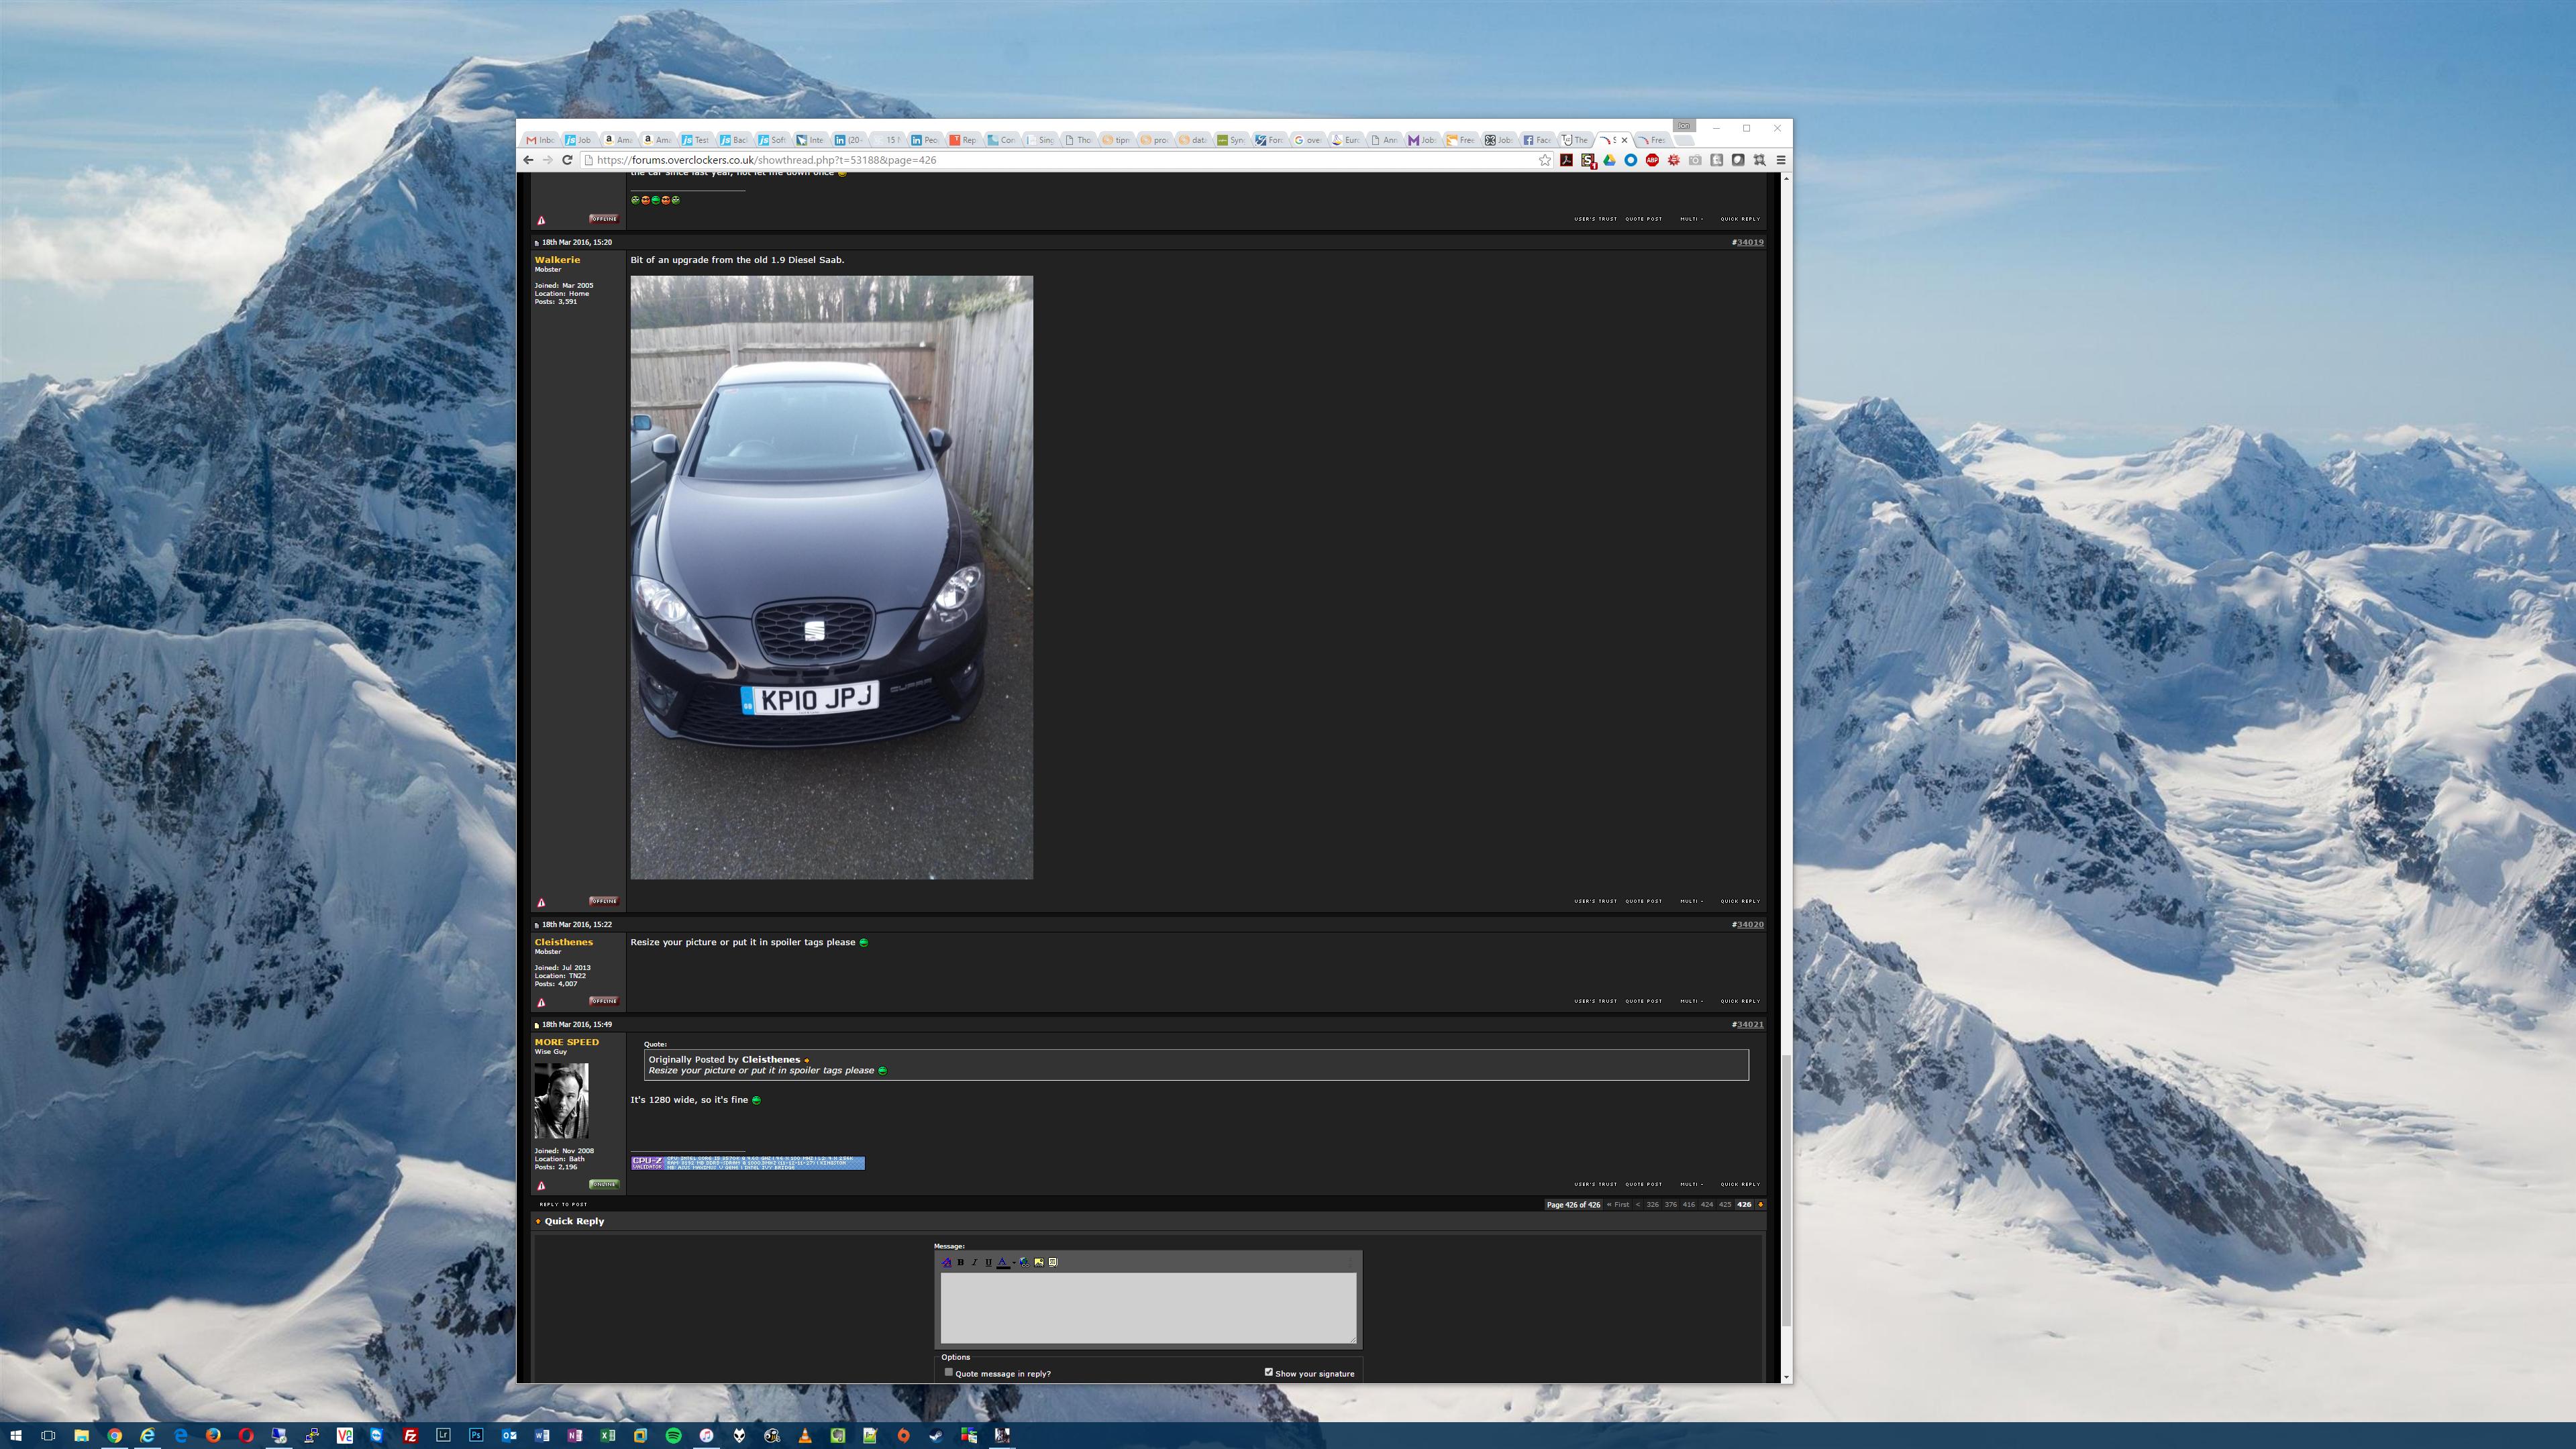Viewport: 2576px width, 1449px height.
Task: Close the active overclockers tab
Action: (x=1624, y=140)
